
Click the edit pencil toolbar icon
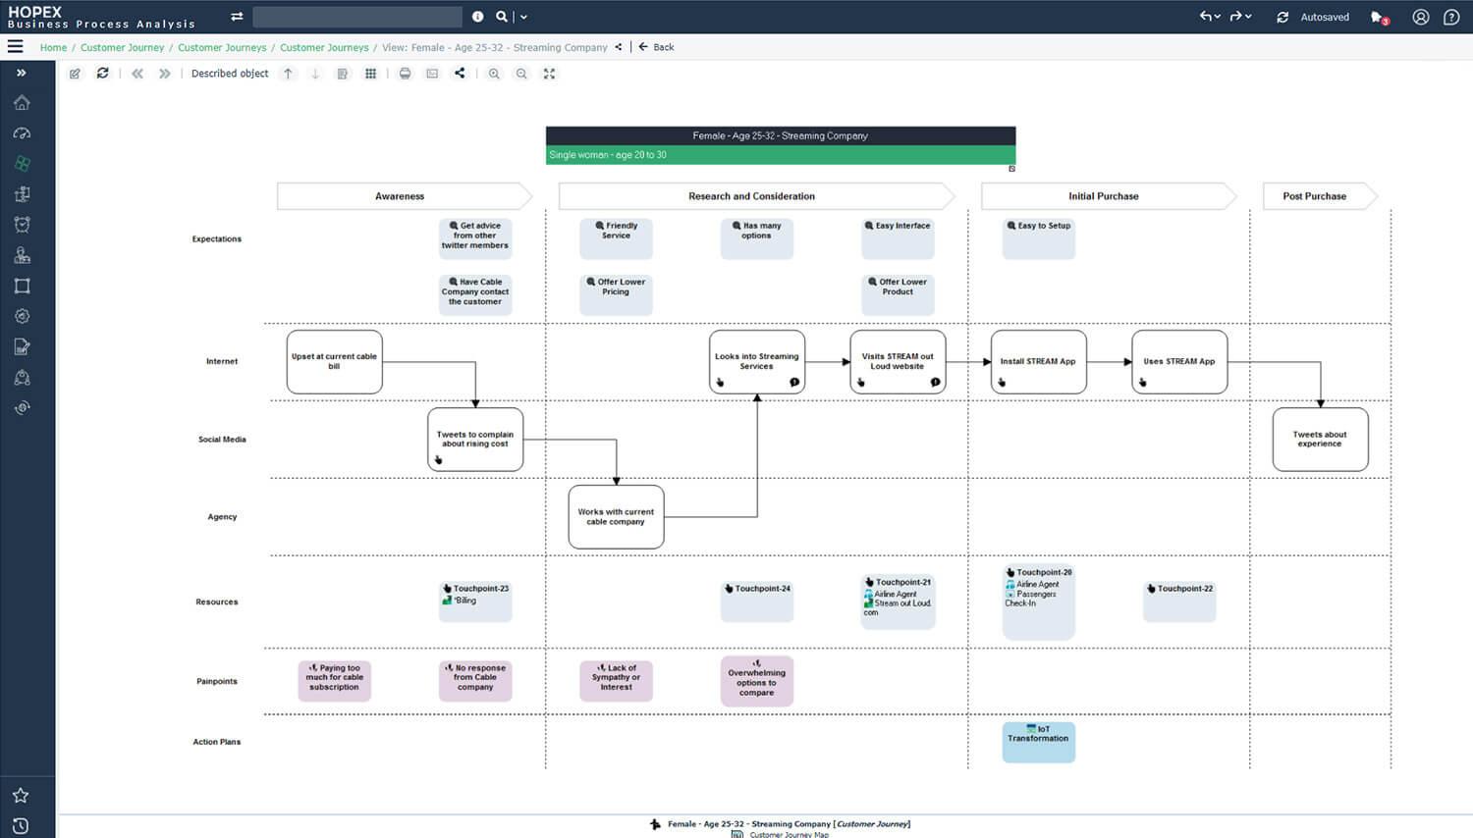click(75, 74)
